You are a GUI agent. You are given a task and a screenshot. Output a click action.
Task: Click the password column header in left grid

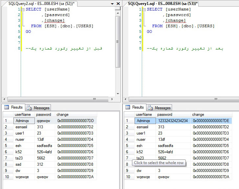pos(43,115)
